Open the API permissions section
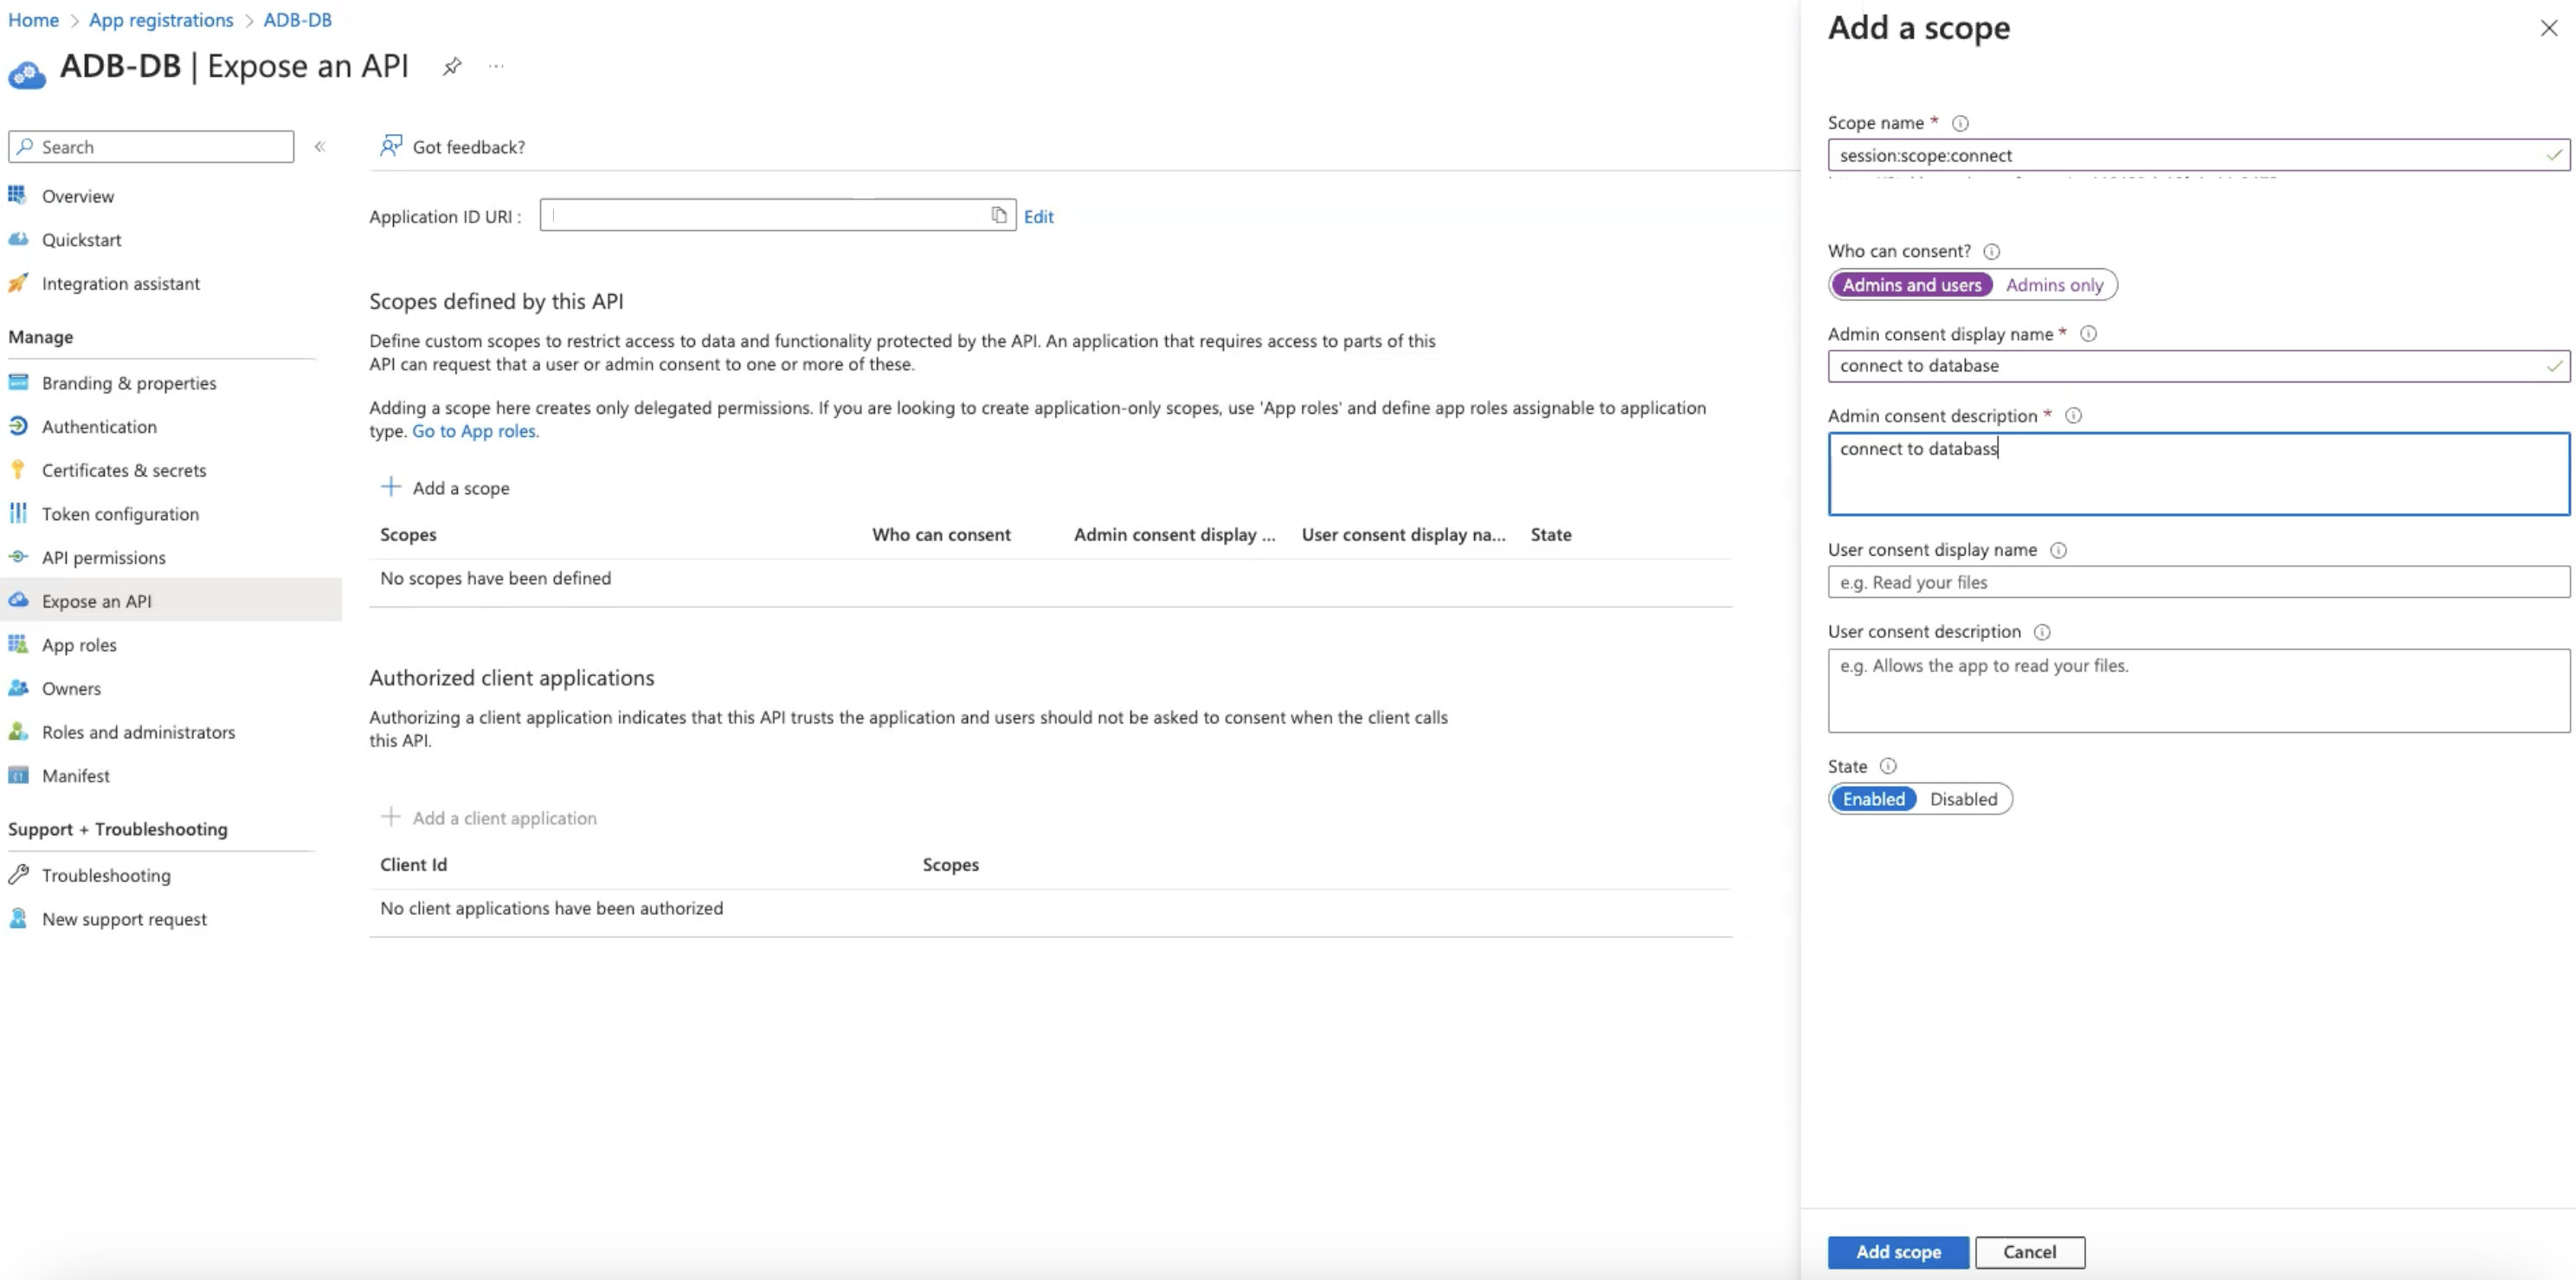The width and height of the screenshot is (2576, 1280). pos(103,557)
